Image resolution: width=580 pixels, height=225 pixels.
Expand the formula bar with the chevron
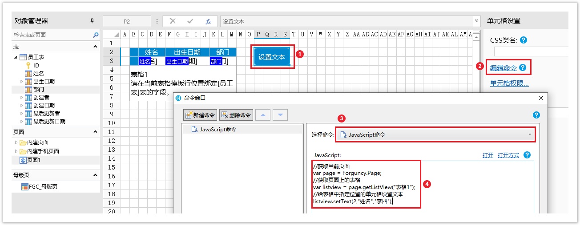tap(477, 21)
